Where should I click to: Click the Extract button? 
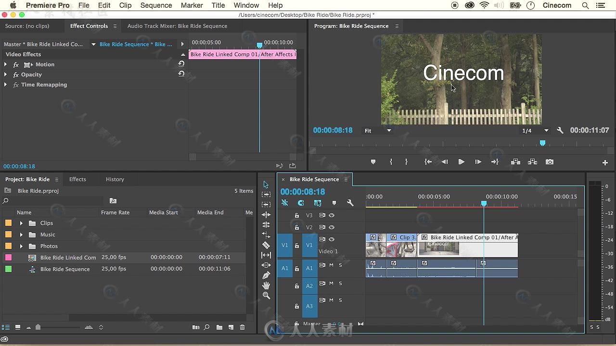[532, 162]
